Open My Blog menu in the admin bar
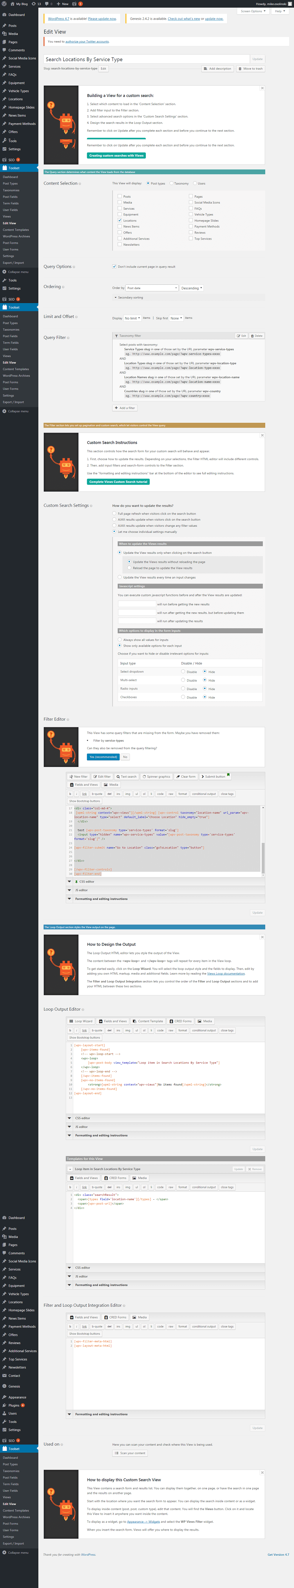294x1588 pixels. (19, 4)
